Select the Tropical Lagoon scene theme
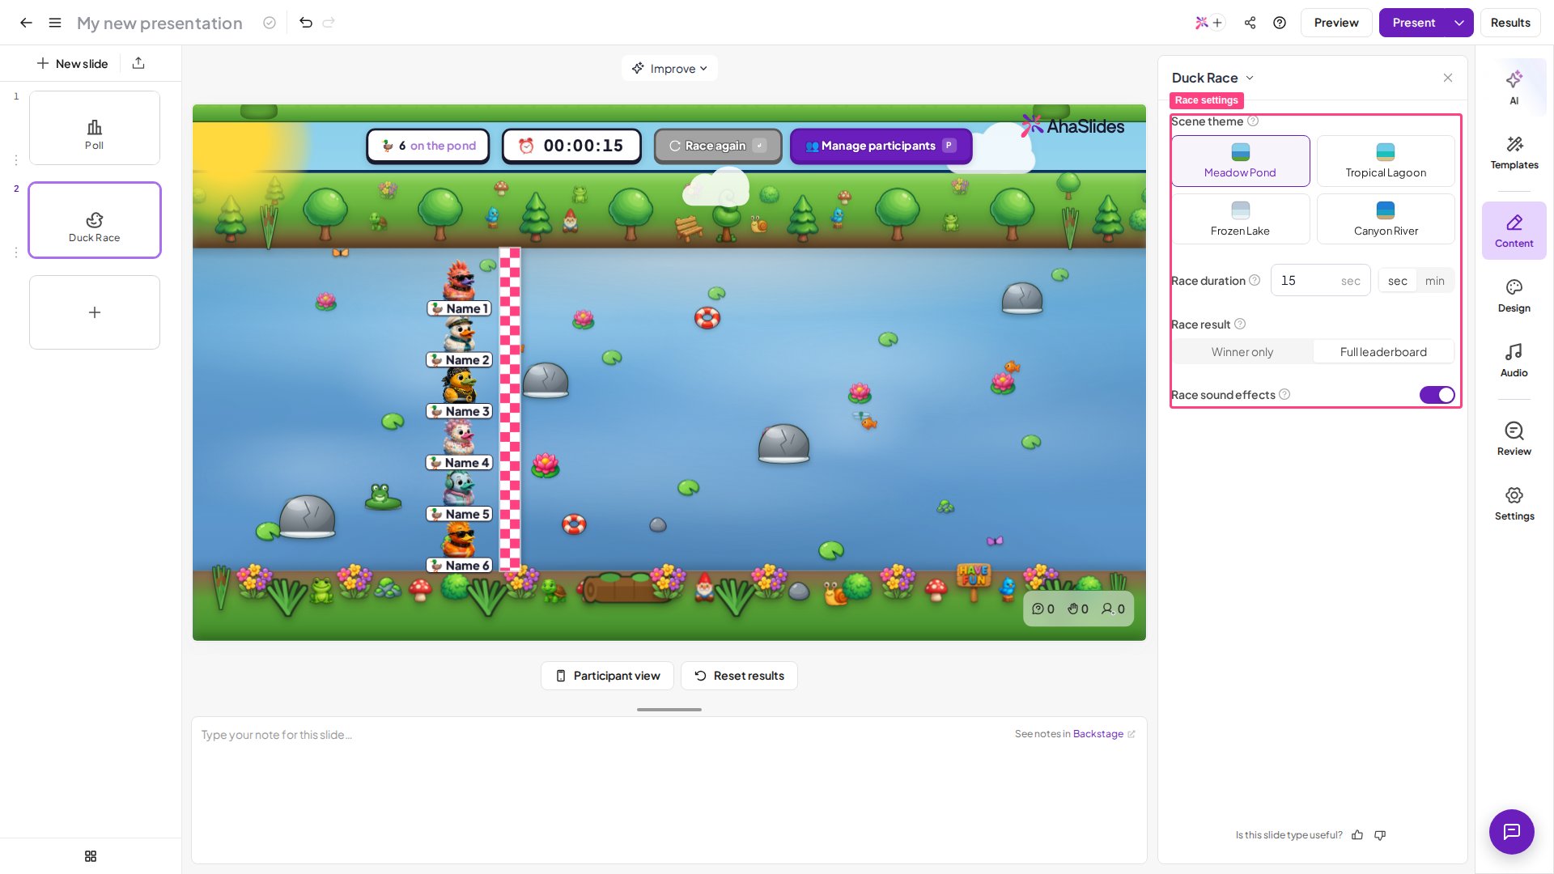The image size is (1554, 874). pos(1386,161)
